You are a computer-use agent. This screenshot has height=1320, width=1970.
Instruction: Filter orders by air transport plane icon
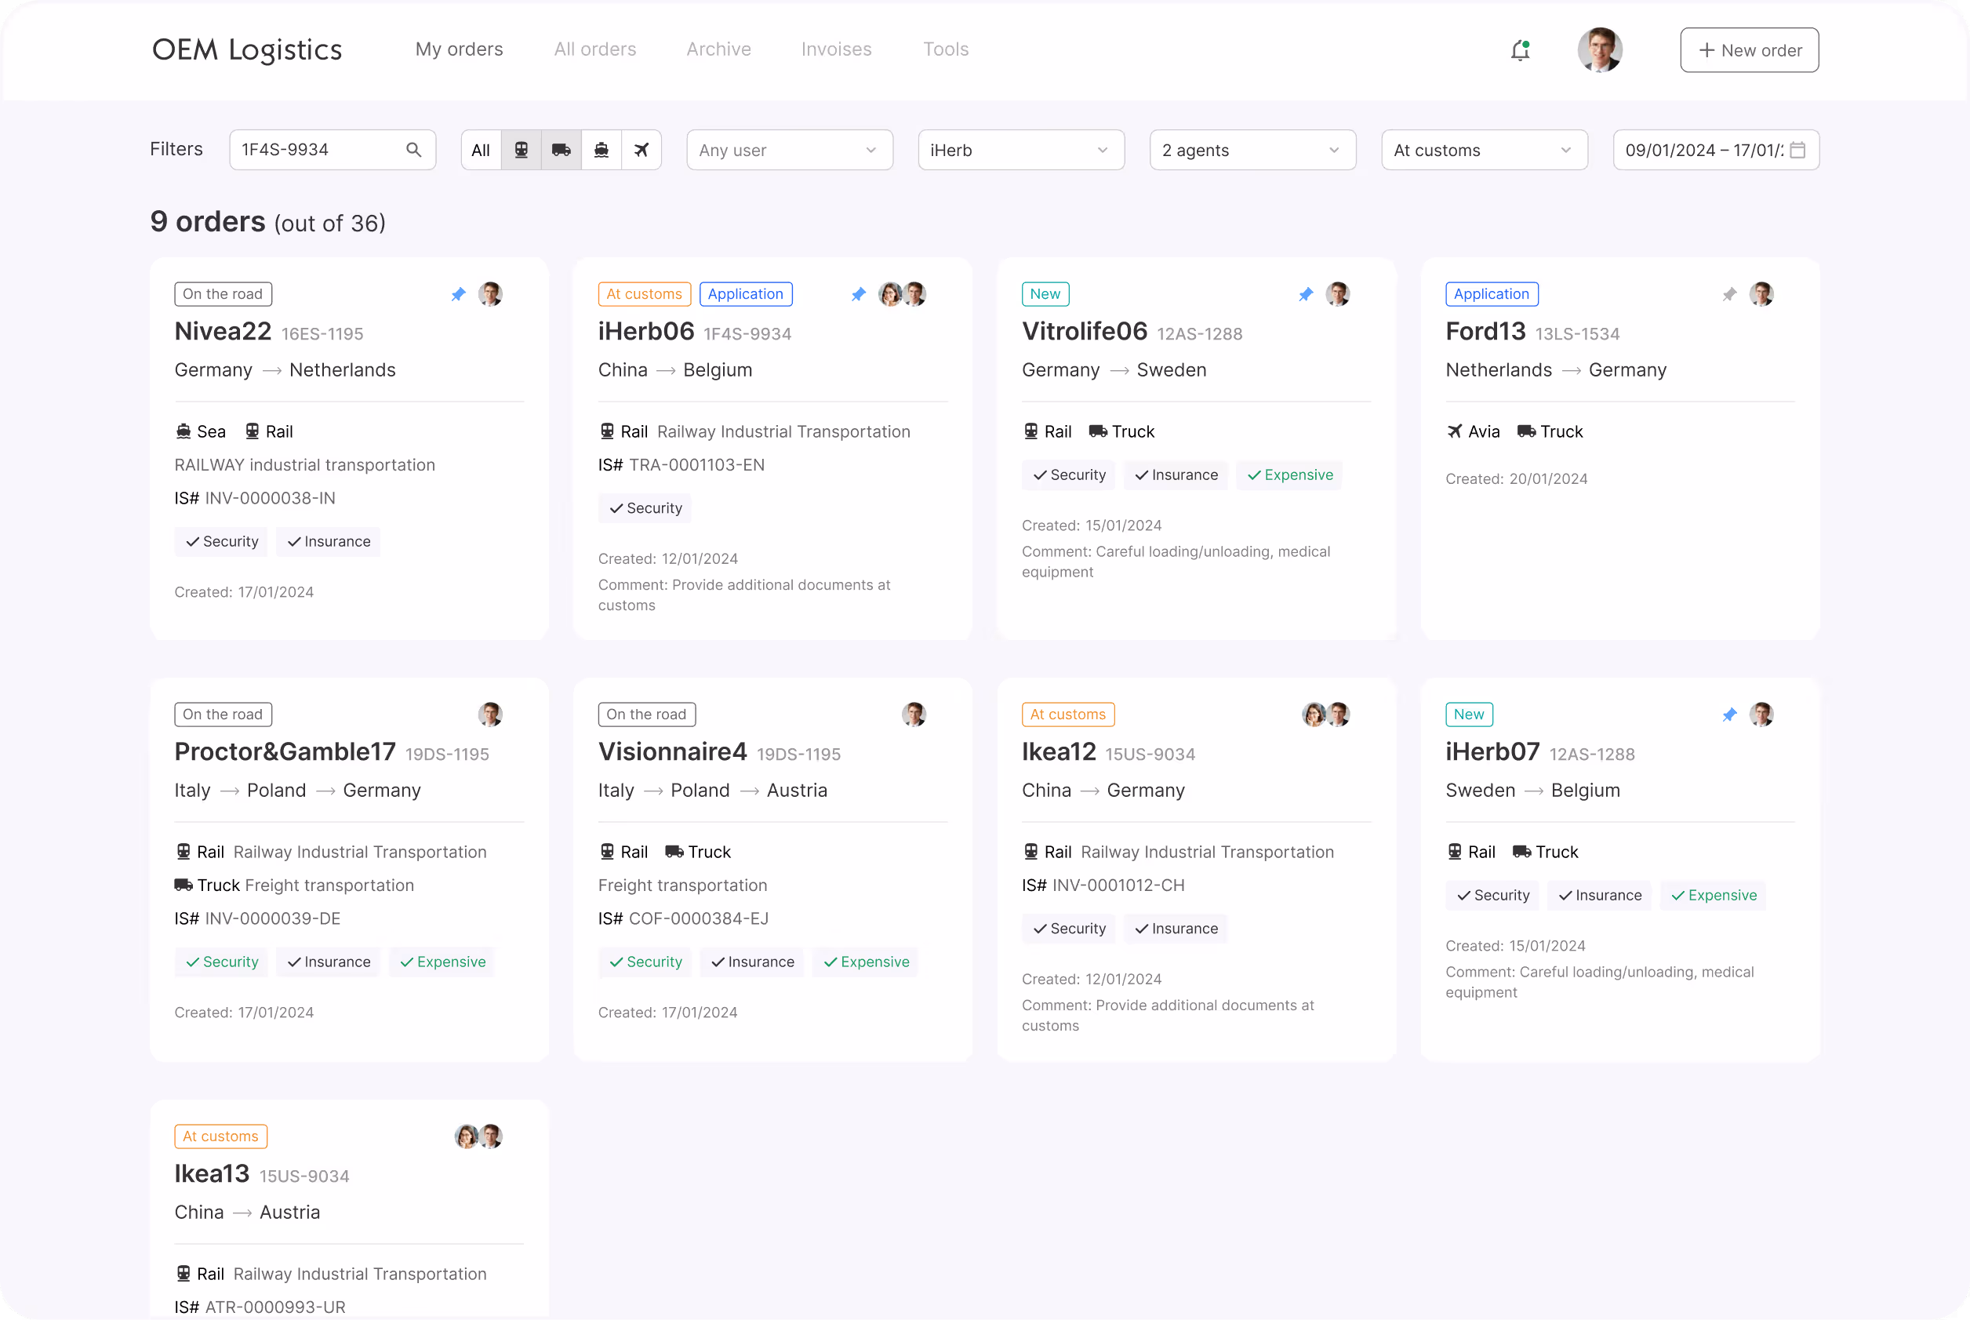tap(642, 150)
